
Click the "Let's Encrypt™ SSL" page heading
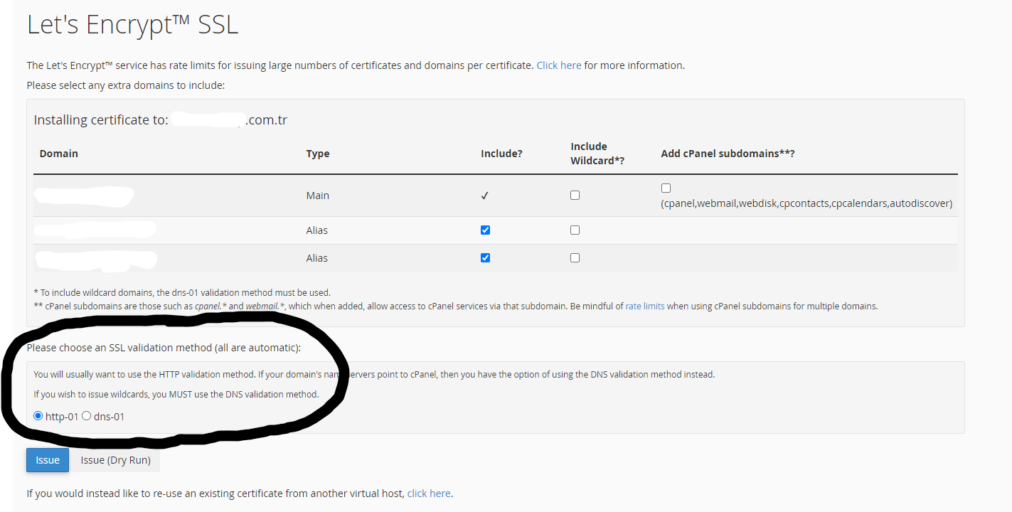(x=132, y=24)
